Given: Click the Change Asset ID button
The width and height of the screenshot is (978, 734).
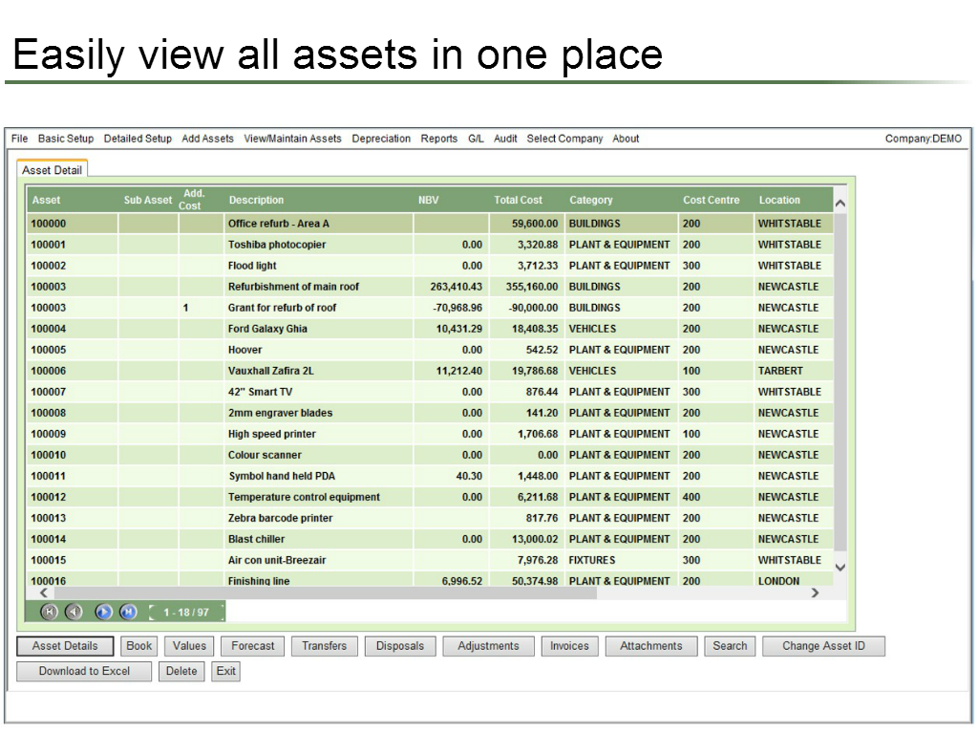Looking at the screenshot, I should 823,645.
